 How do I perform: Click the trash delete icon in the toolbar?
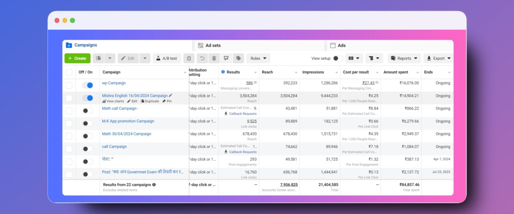(214, 58)
